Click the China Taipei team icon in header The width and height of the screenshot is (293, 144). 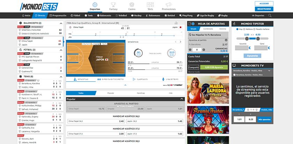coord(70,27)
